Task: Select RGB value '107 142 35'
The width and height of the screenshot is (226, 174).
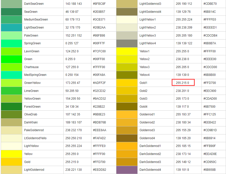Action: (x=73, y=114)
